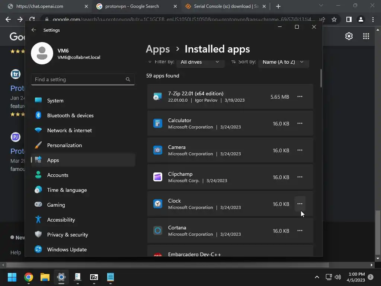
Task: Open Sort by Name dropdown
Action: (283, 62)
